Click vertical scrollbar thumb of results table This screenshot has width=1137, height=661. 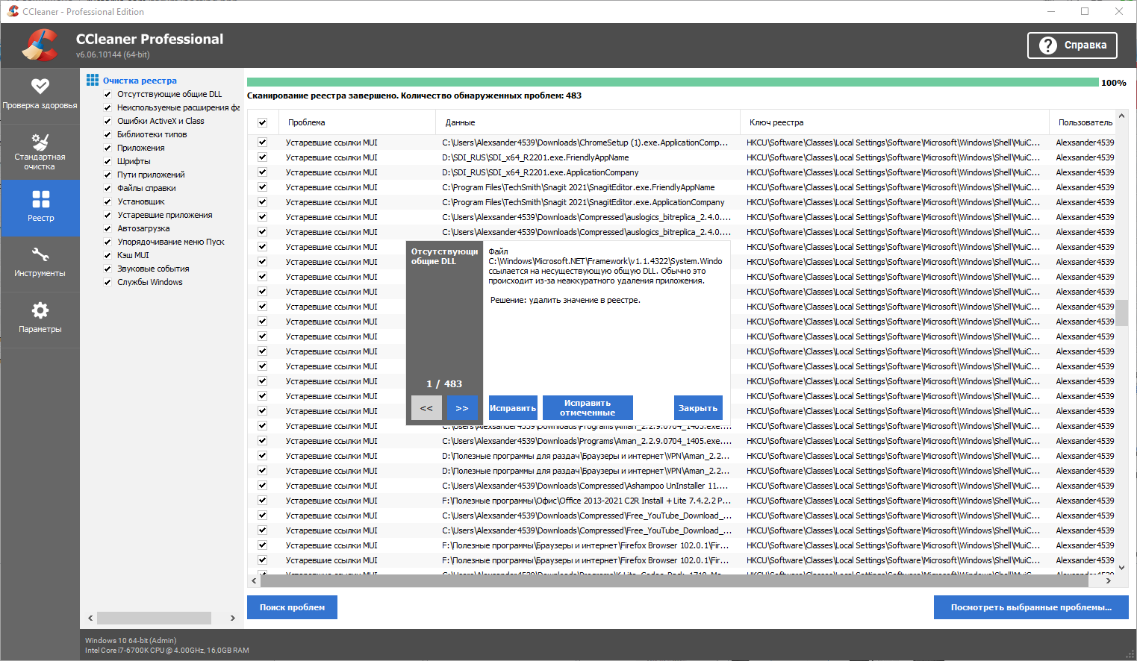tap(1121, 313)
